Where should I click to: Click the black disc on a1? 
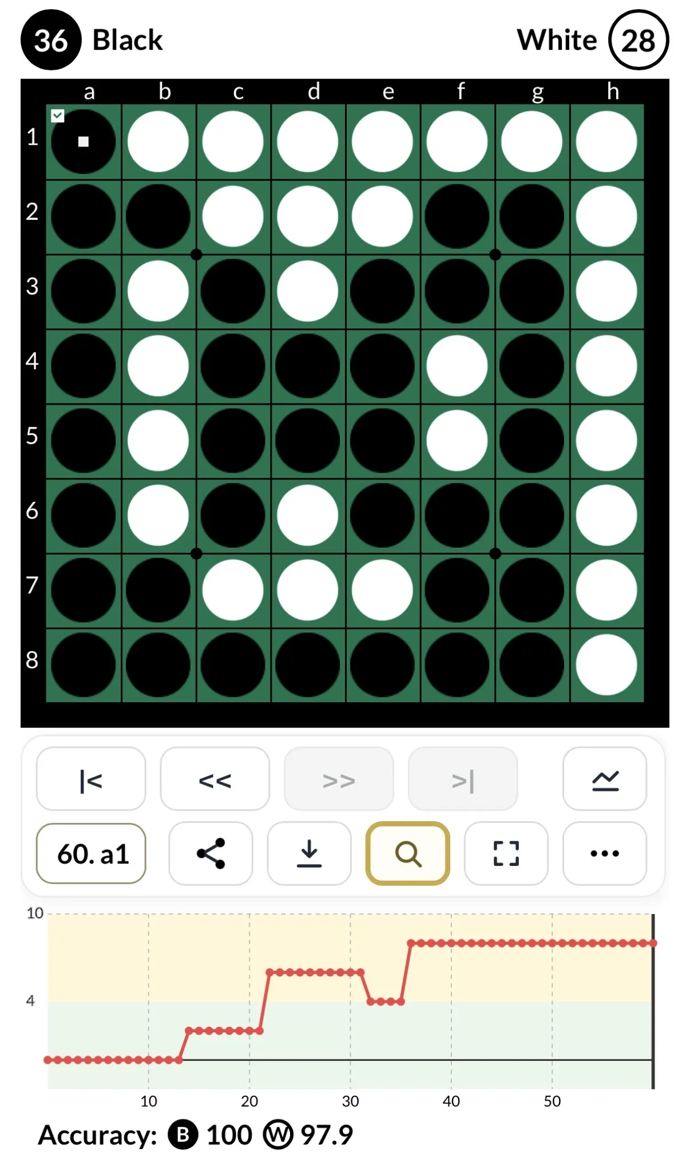click(x=84, y=142)
